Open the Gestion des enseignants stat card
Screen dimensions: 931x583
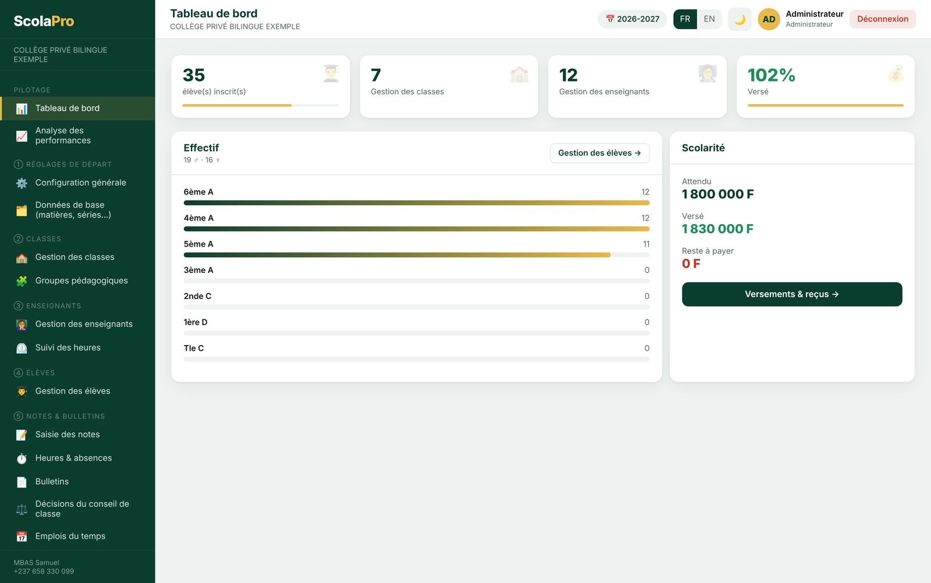(637, 87)
